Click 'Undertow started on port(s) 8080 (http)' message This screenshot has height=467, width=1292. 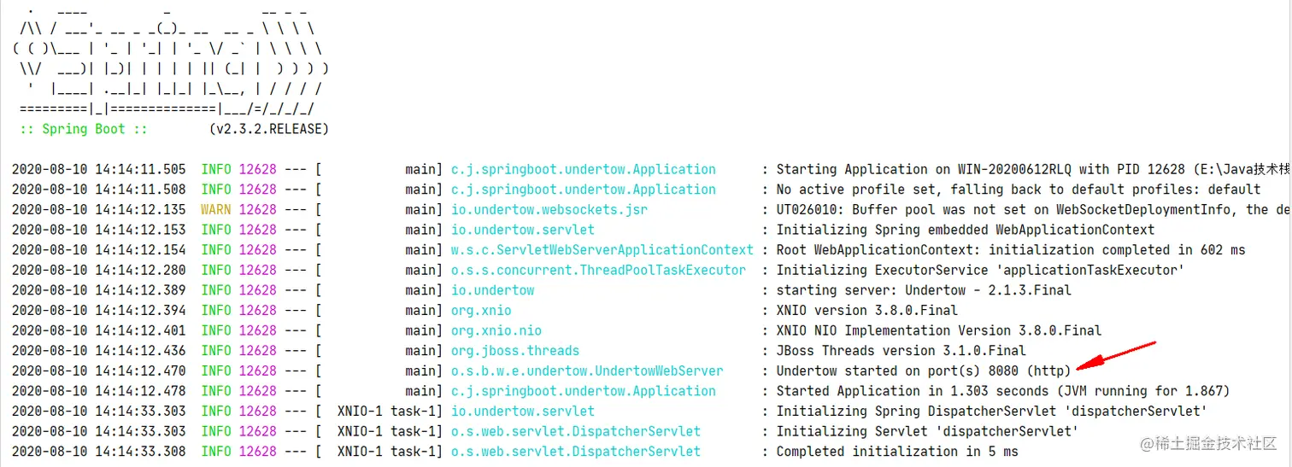point(924,371)
